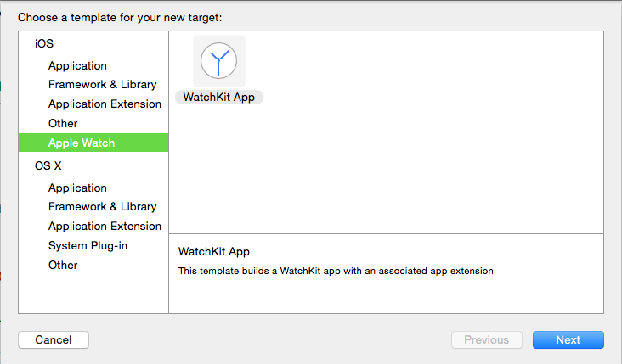Pick Other in the iOS section
Screen dimensions: 622x364
pos(63,123)
